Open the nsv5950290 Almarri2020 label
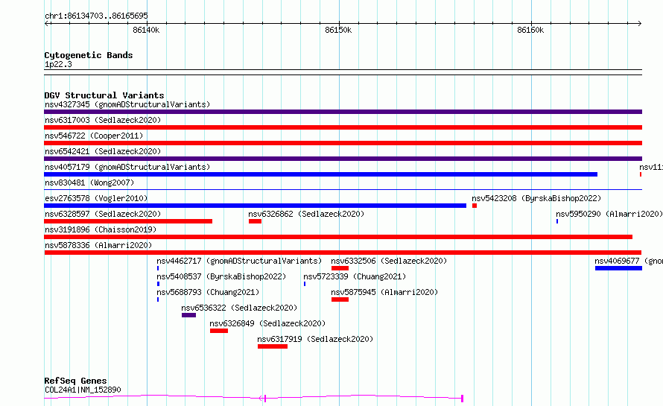This screenshot has height=406, width=663. point(609,214)
